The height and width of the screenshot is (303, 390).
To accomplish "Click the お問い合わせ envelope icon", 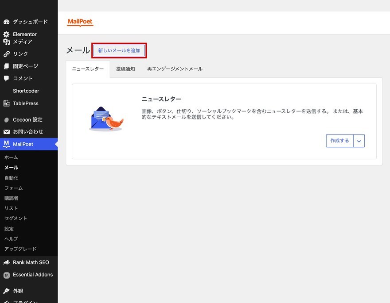I will tap(7, 132).
